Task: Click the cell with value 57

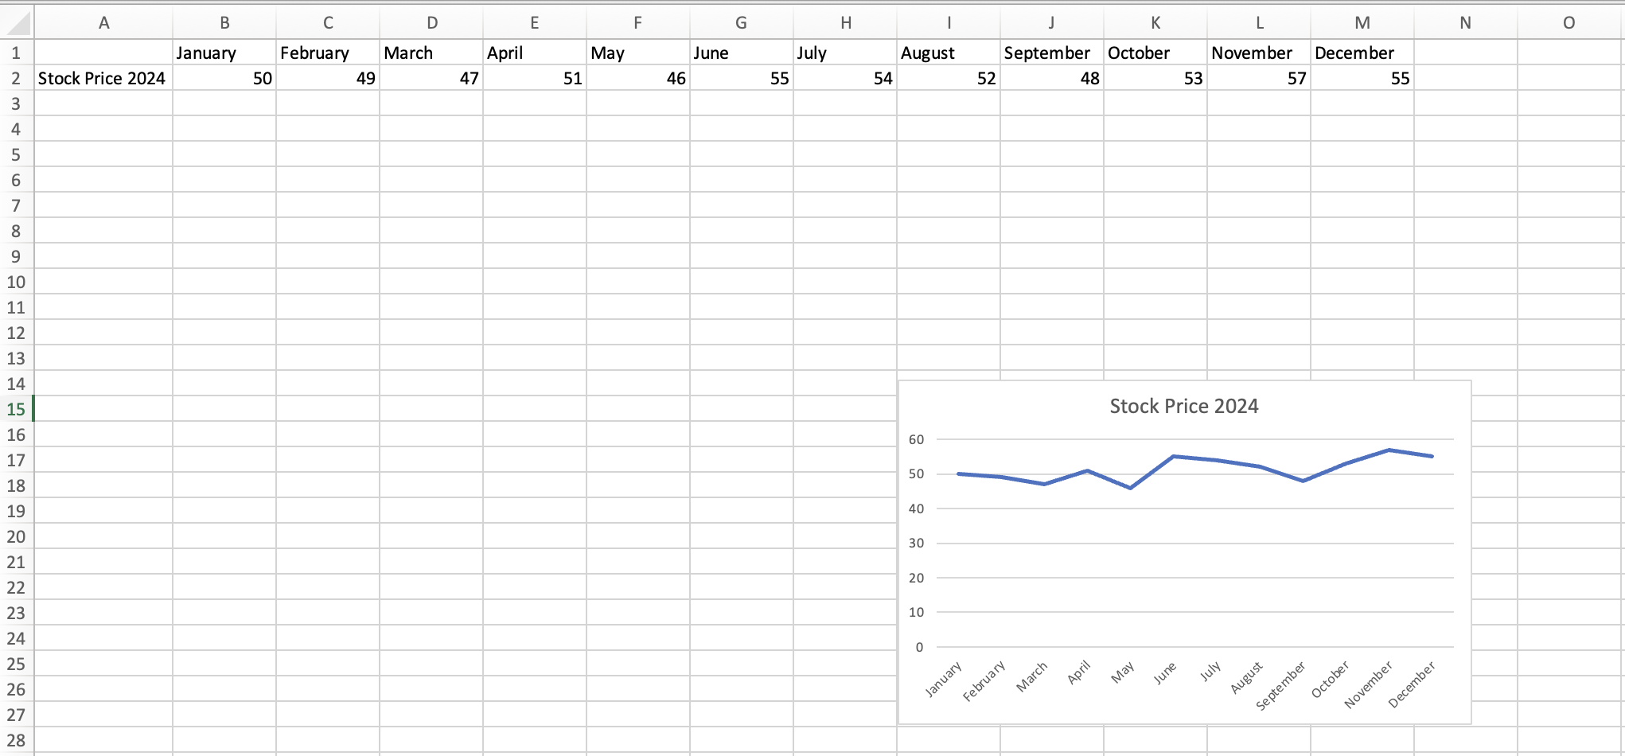Action: [x=1259, y=78]
